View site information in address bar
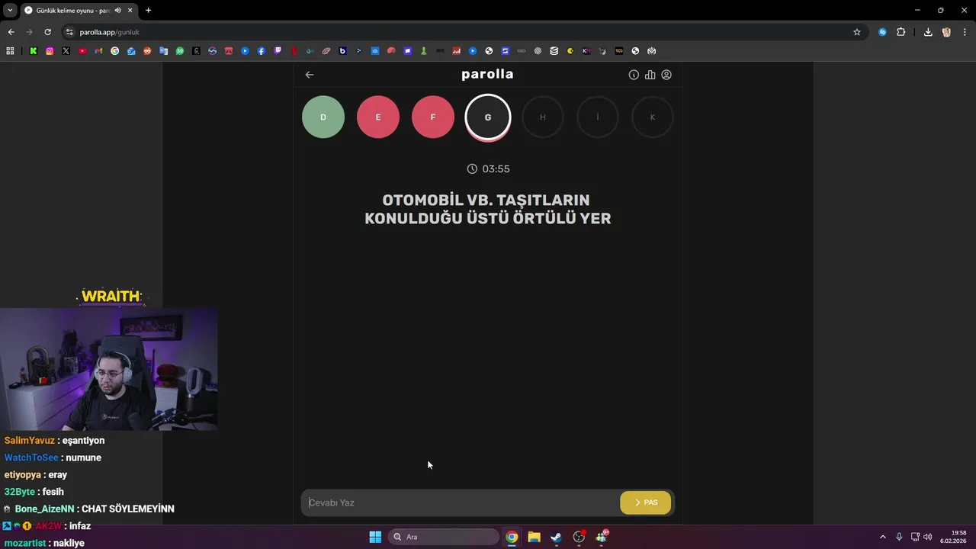This screenshot has width=976, height=549. coord(69,32)
